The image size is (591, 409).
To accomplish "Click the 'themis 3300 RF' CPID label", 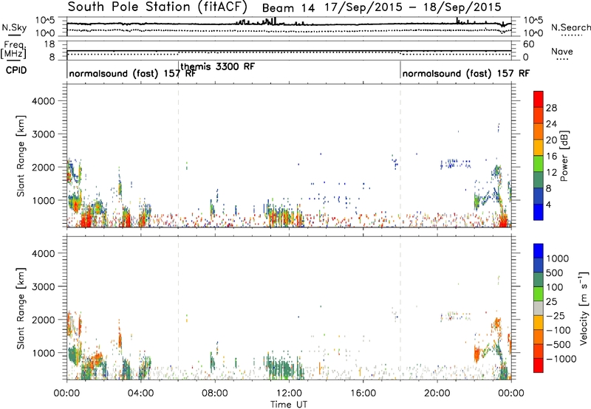I will [217, 66].
